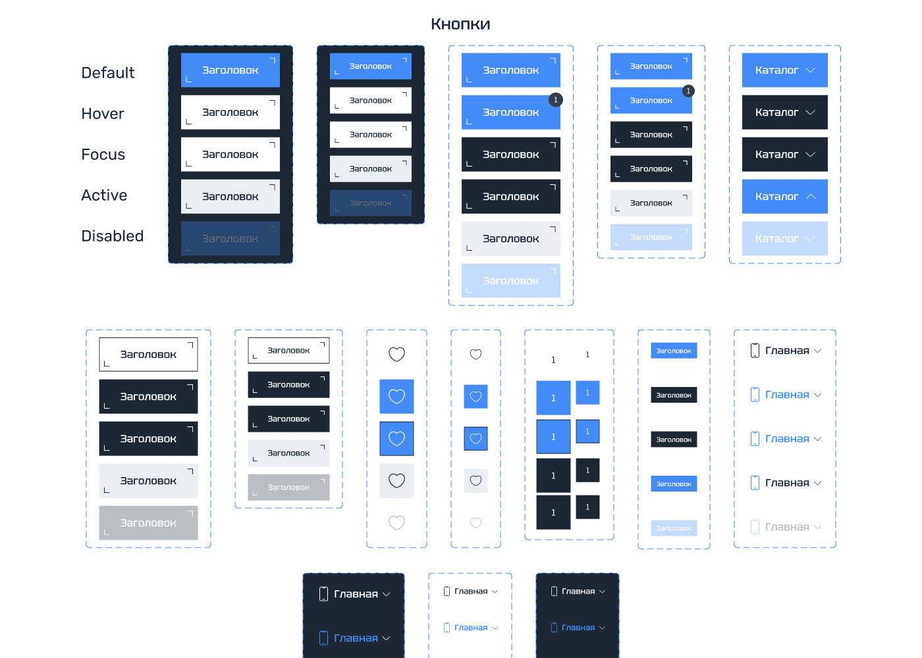
Task: Click small blue phone icon on small white panel
Action: [x=447, y=628]
